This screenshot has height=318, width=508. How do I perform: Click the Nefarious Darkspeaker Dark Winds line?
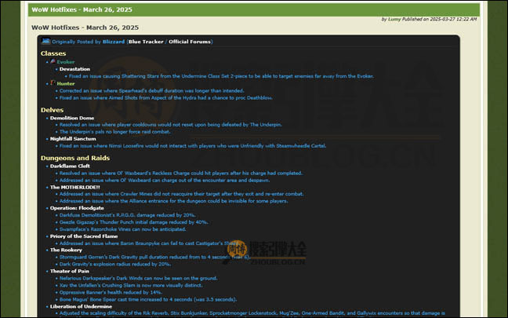pyautogui.click(x=138, y=278)
